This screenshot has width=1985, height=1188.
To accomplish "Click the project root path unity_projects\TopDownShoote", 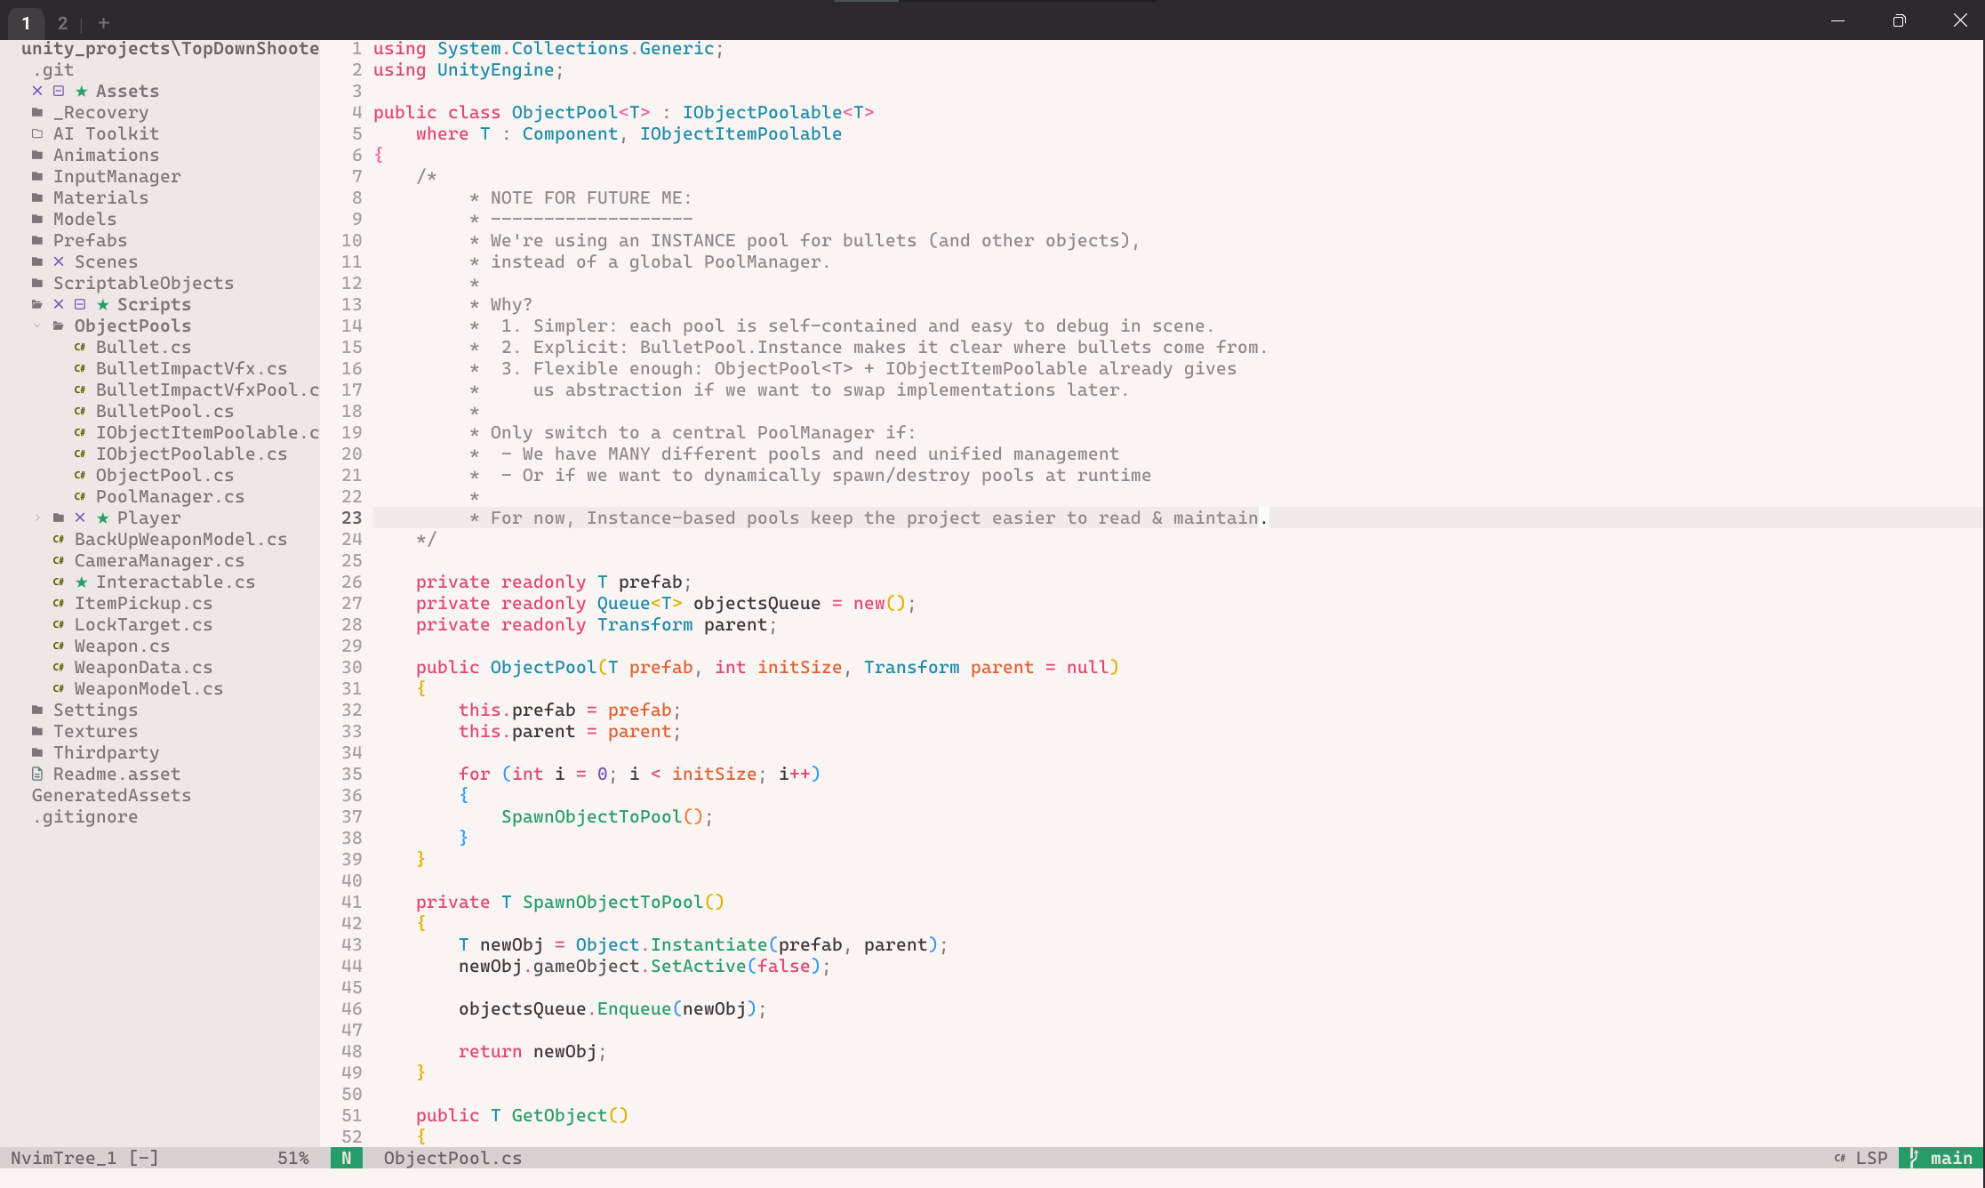I will click(171, 49).
